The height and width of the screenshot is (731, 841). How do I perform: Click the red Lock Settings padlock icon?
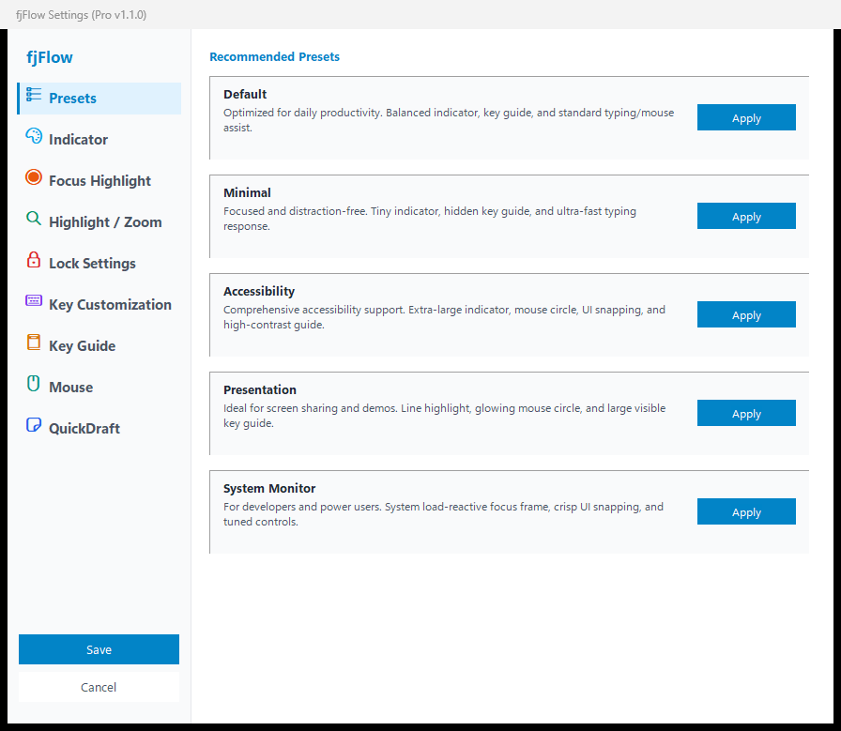[33, 260]
